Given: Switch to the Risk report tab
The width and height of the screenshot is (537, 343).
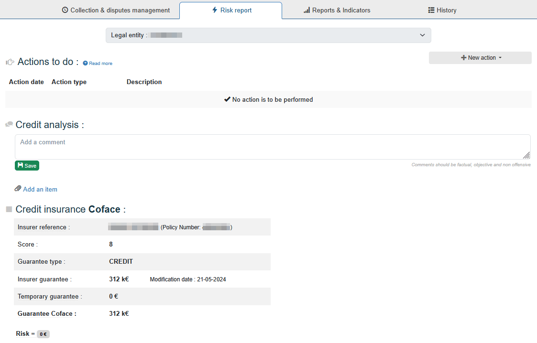Looking at the screenshot, I should click(x=231, y=10).
